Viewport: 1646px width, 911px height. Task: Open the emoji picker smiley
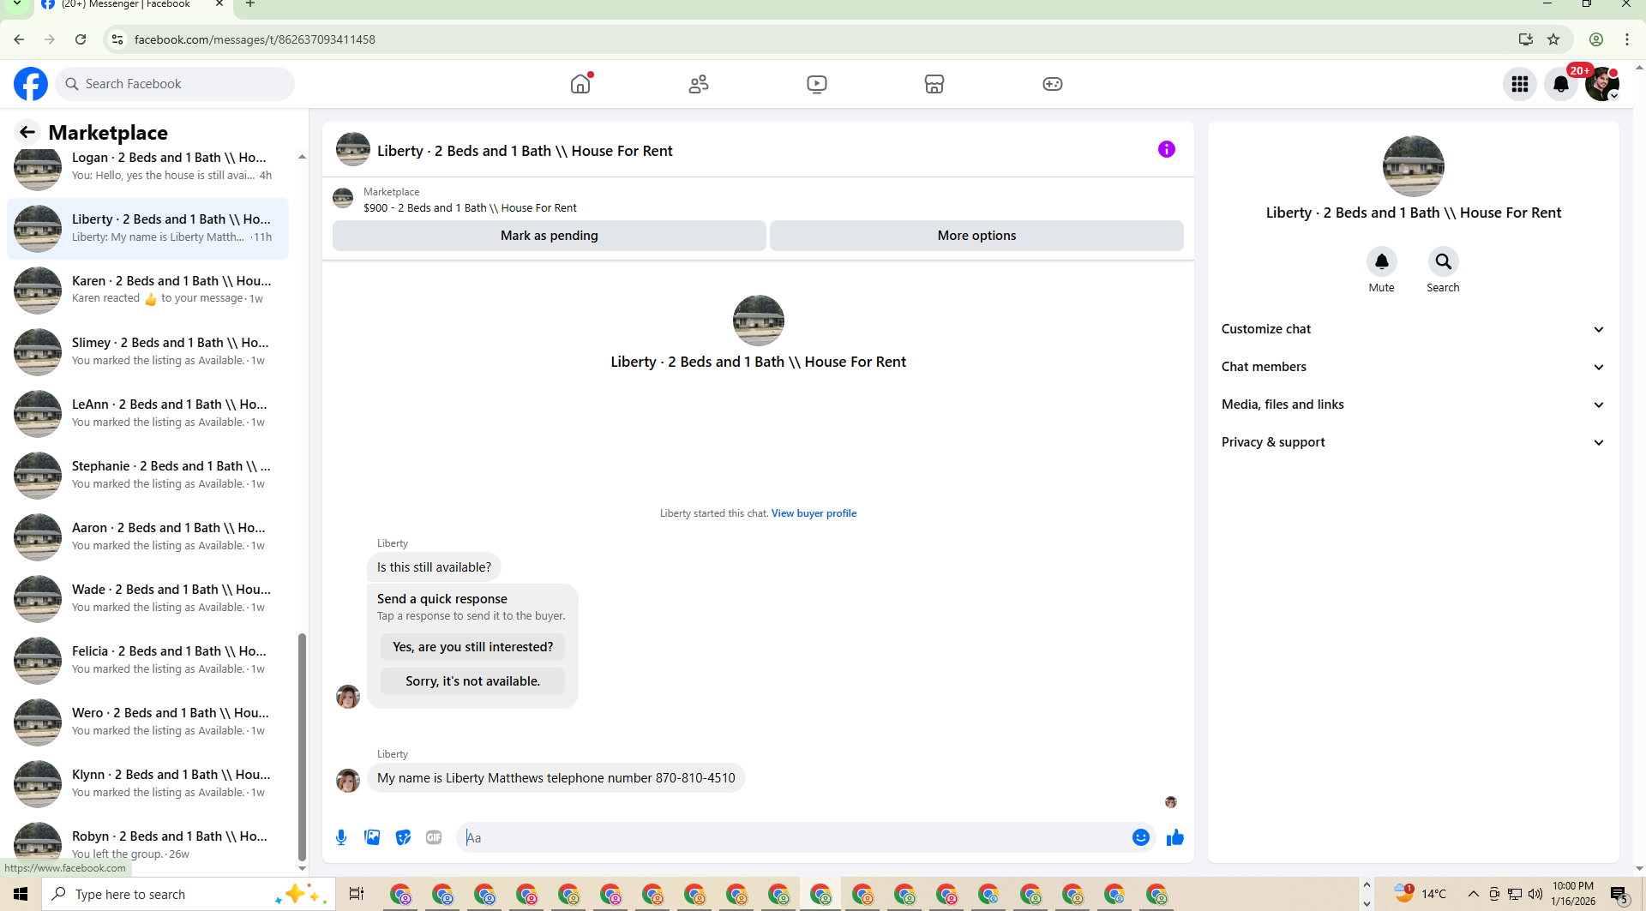tap(1140, 837)
